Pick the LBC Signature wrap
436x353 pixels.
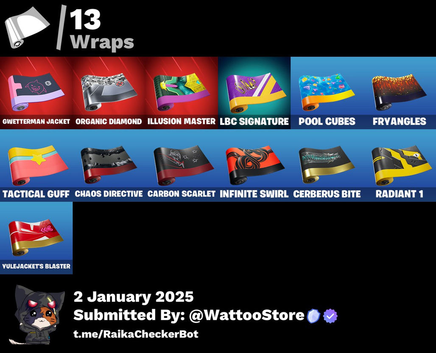(254, 93)
